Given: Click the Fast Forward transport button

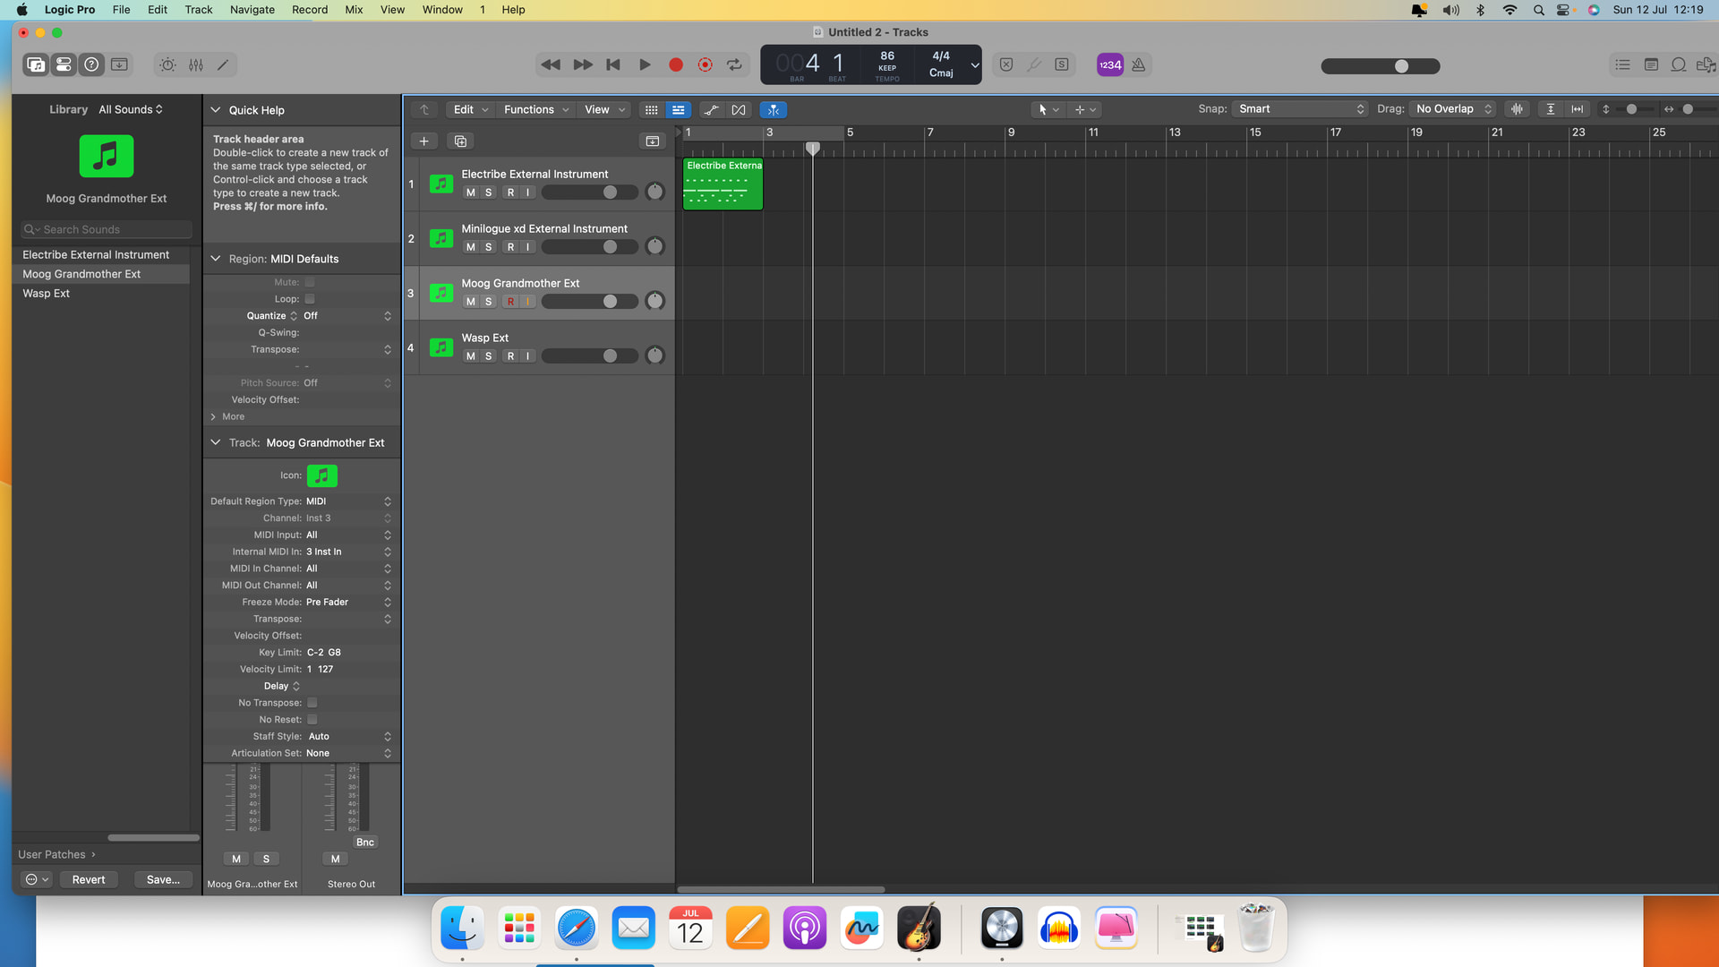Looking at the screenshot, I should tap(583, 64).
